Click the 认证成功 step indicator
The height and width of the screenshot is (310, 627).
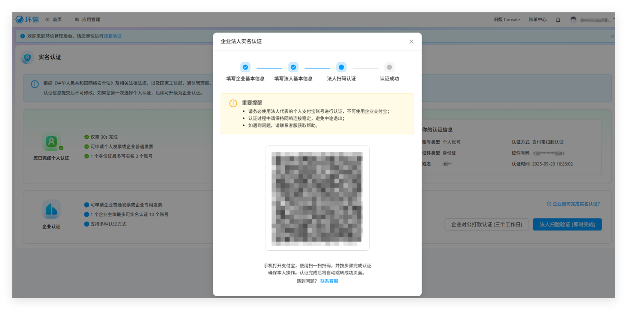pyautogui.click(x=389, y=67)
